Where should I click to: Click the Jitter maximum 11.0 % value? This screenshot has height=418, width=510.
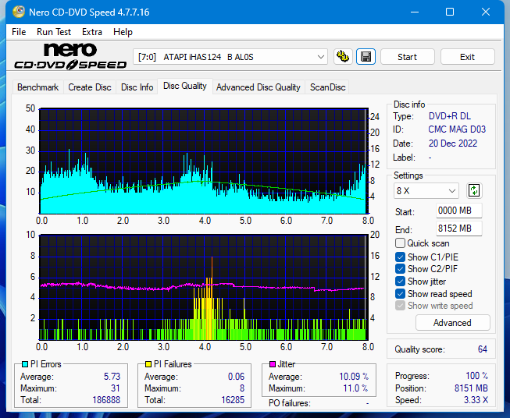coord(355,388)
